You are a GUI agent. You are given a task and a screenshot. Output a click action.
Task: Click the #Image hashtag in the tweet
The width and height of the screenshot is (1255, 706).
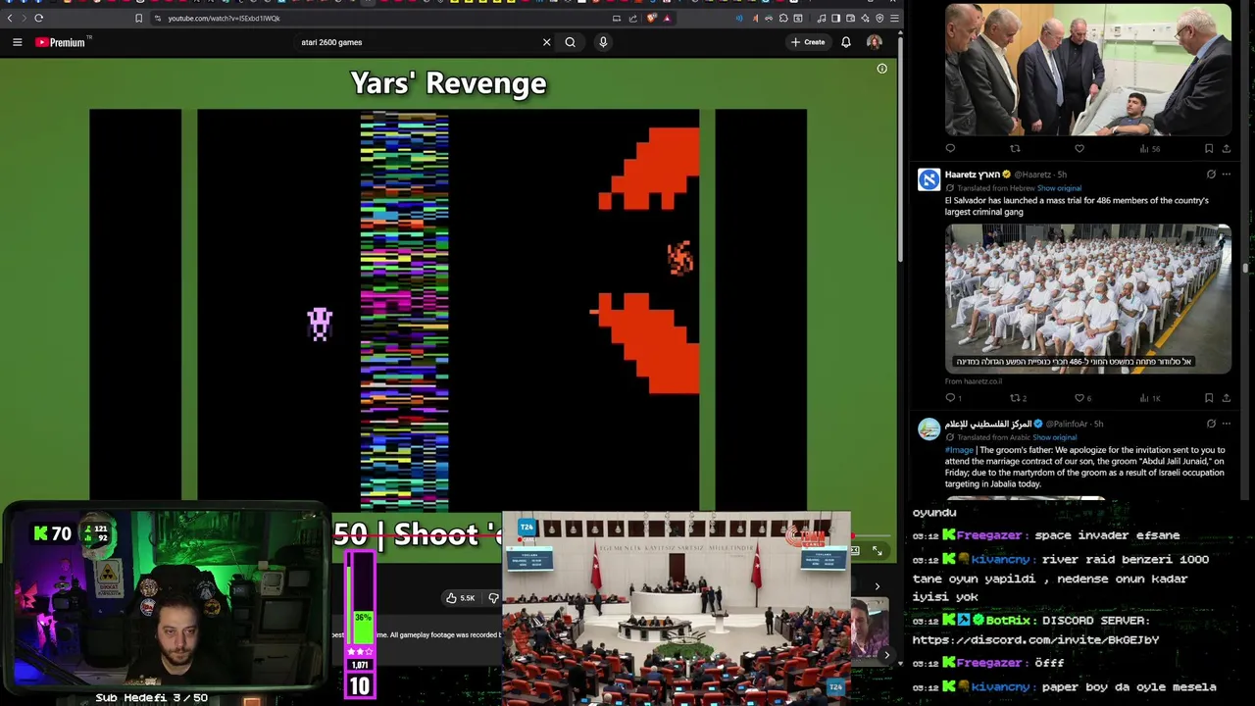[958, 449]
